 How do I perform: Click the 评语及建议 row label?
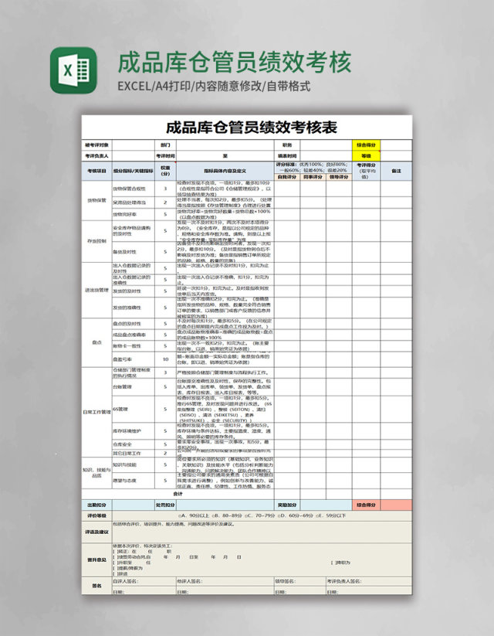pyautogui.click(x=96, y=532)
